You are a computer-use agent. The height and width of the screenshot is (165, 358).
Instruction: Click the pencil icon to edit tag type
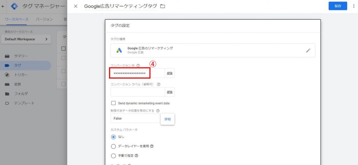308,50
